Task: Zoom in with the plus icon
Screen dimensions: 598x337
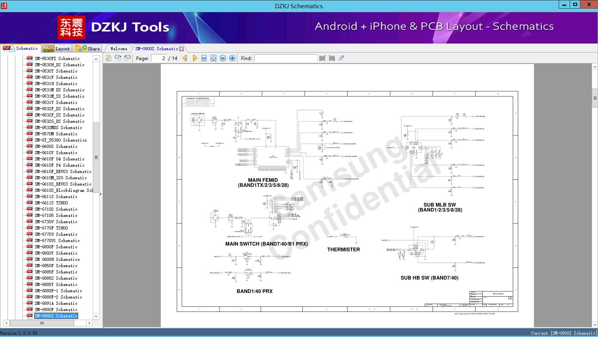Action: 232,58
